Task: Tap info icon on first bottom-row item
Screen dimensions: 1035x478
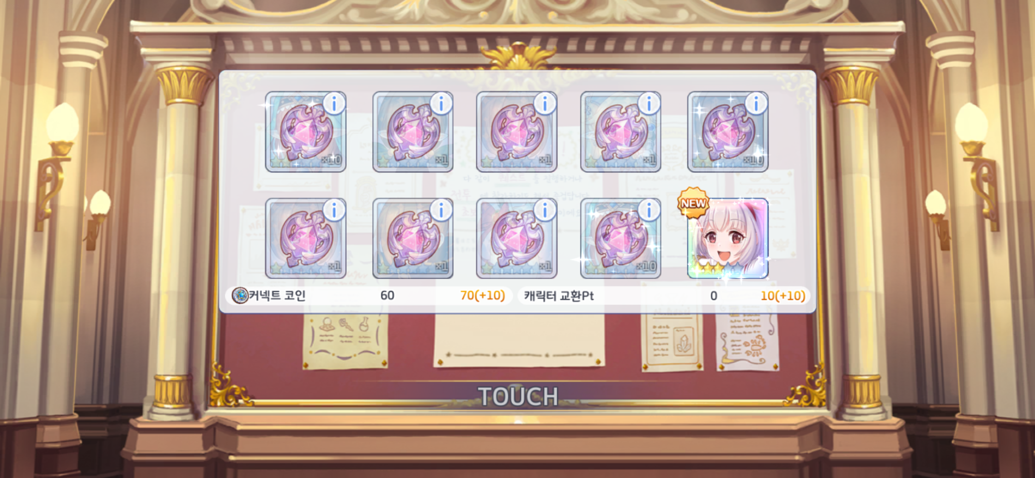Action: click(334, 210)
